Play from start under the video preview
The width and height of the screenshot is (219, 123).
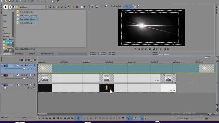click(x=143, y=49)
